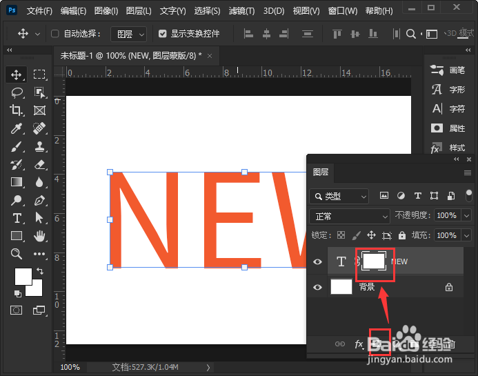This screenshot has width=478, height=376.
Task: Select the Eyedropper tool
Action: [16, 128]
